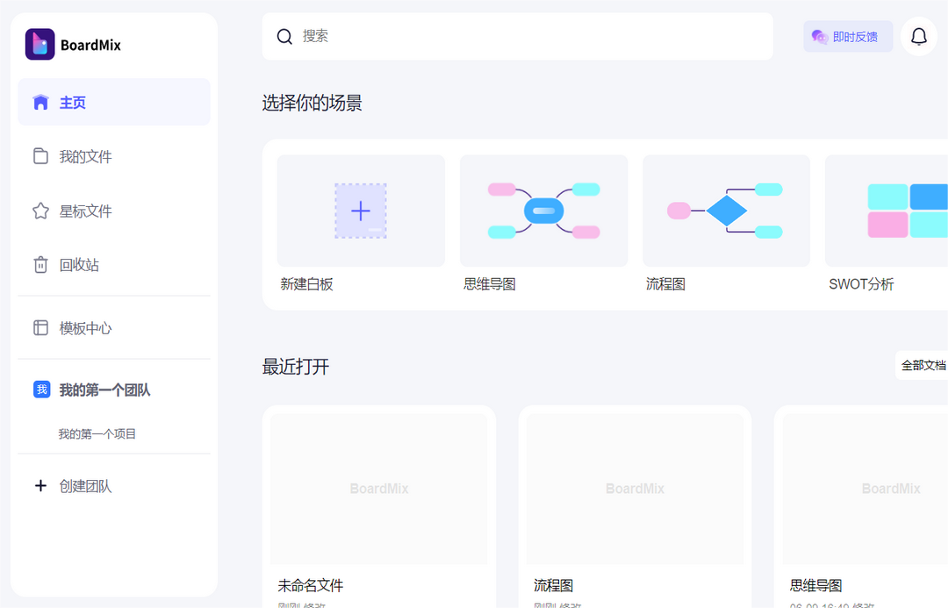948x608 pixels.
Task: Open 星标文件 starred files
Action: point(113,211)
